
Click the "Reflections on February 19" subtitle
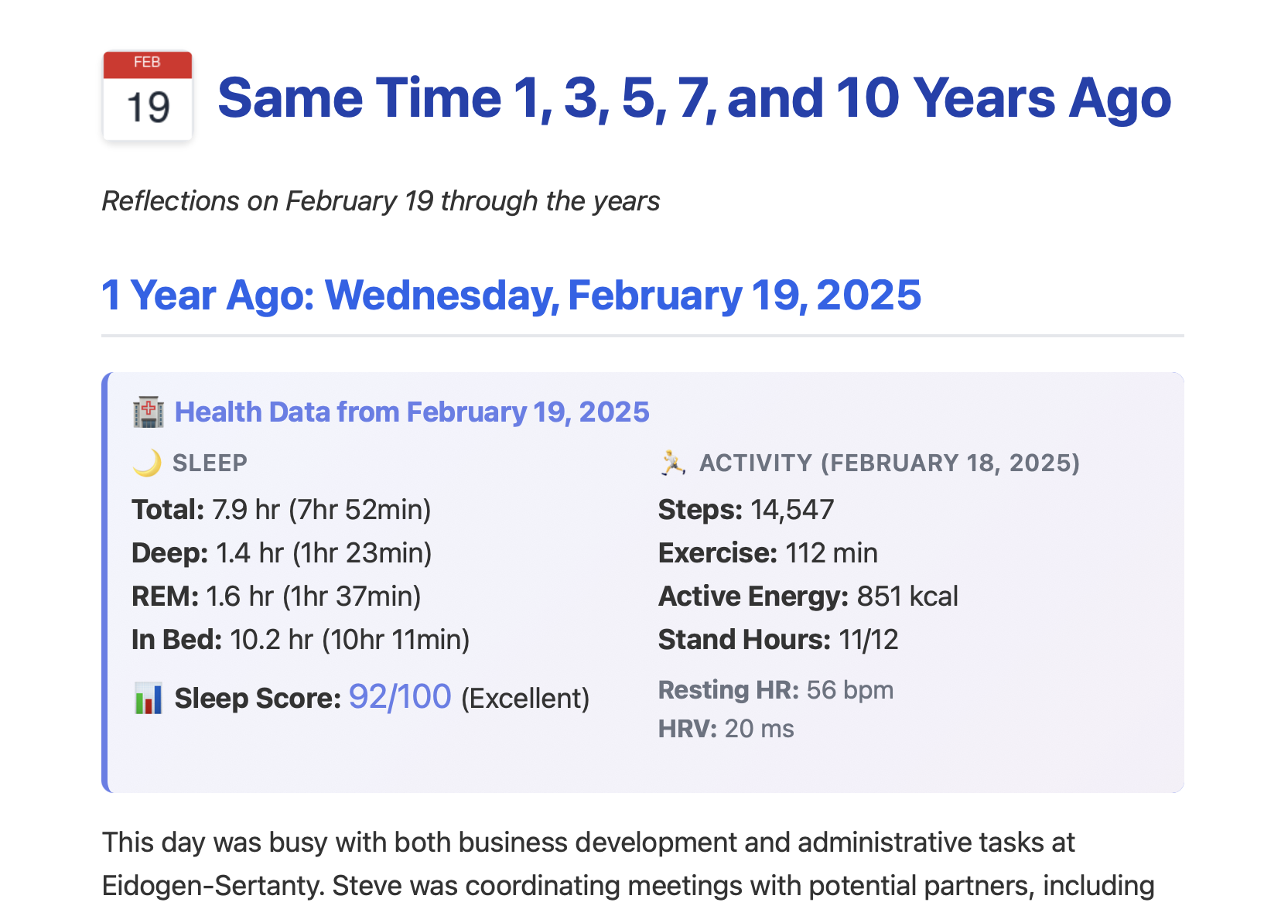pos(381,201)
